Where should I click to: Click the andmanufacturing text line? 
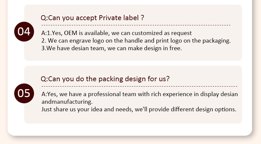(x=67, y=101)
